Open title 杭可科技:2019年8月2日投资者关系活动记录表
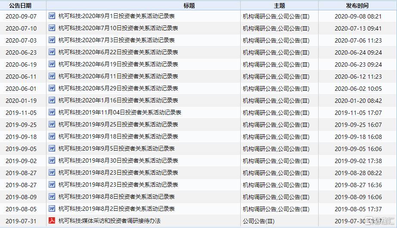 pyautogui.click(x=116, y=209)
